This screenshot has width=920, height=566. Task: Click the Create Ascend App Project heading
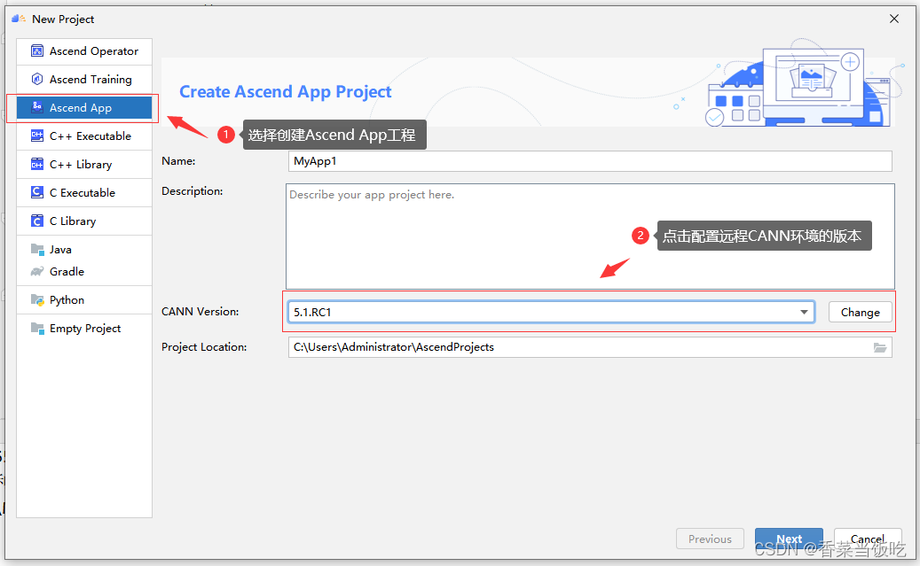pos(285,92)
